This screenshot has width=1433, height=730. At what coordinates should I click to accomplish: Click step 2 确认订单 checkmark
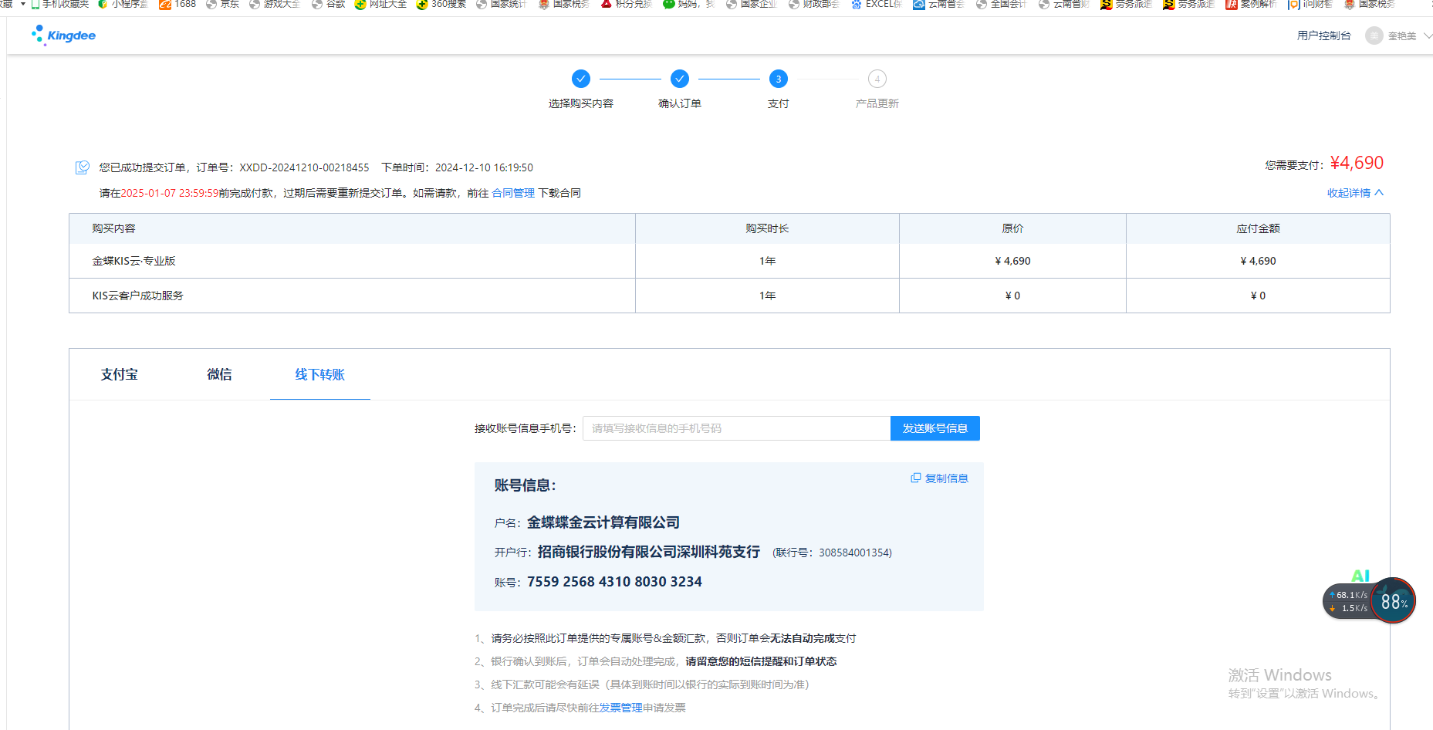[679, 79]
